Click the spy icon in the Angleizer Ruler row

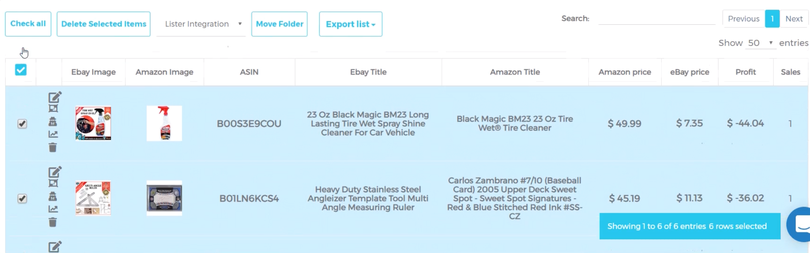(53, 196)
